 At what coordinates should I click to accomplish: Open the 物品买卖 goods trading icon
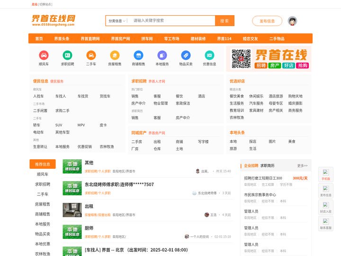(x=186, y=55)
